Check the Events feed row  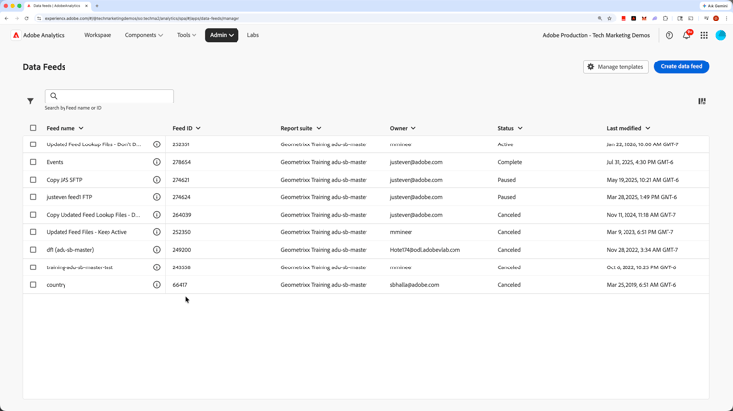click(33, 162)
